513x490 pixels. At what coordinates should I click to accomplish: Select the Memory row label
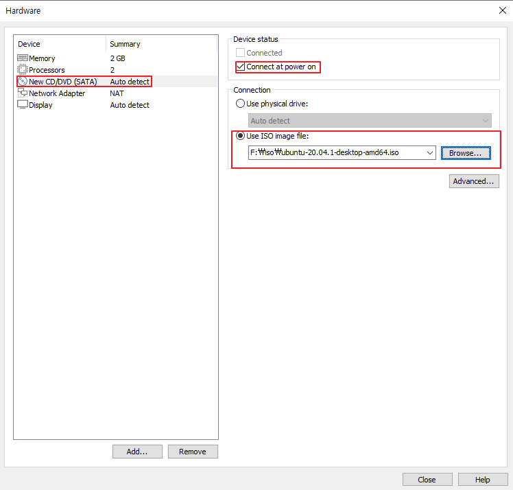42,58
